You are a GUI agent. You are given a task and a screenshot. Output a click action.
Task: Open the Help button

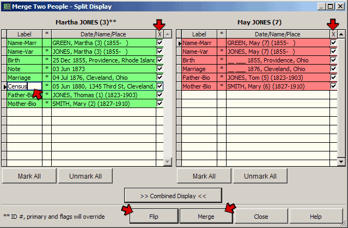(316, 216)
